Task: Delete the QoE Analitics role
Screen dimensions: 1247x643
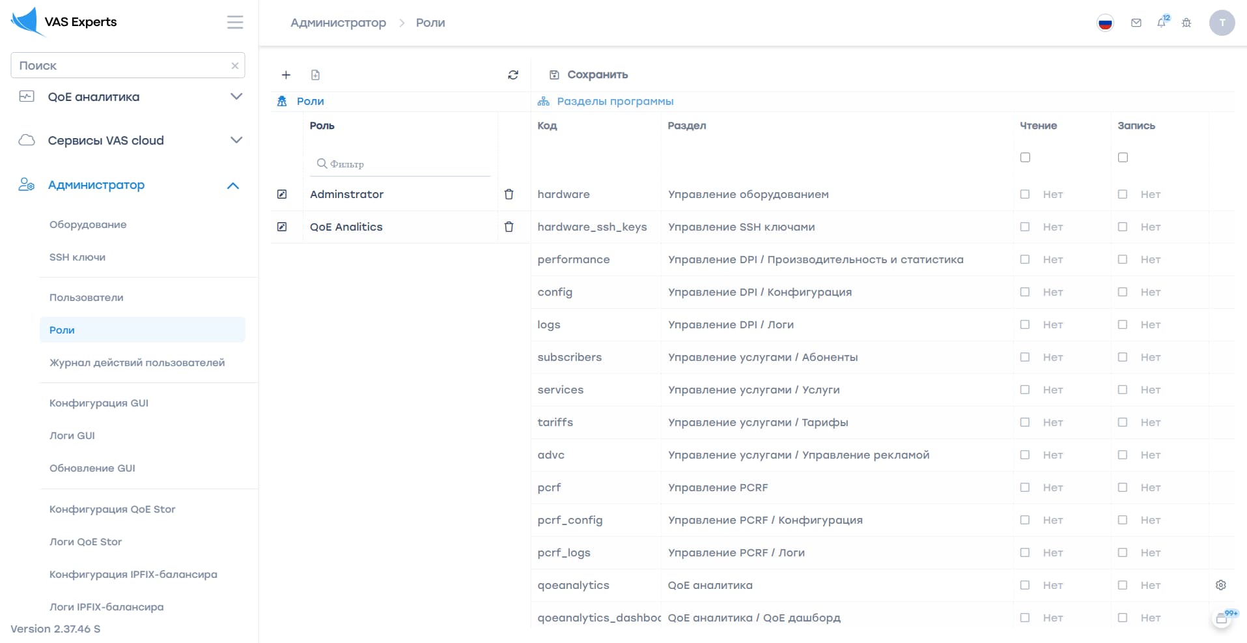Action: 509,227
